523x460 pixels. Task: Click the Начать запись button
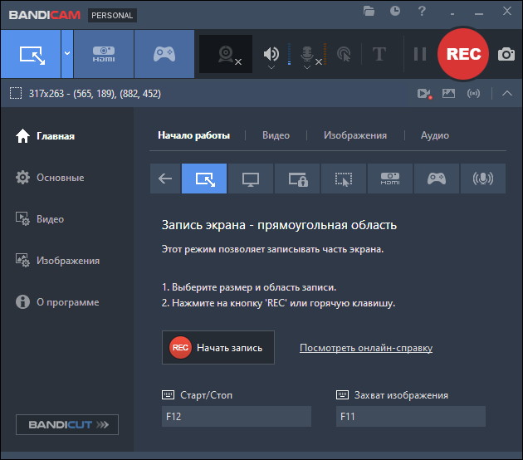click(x=218, y=348)
